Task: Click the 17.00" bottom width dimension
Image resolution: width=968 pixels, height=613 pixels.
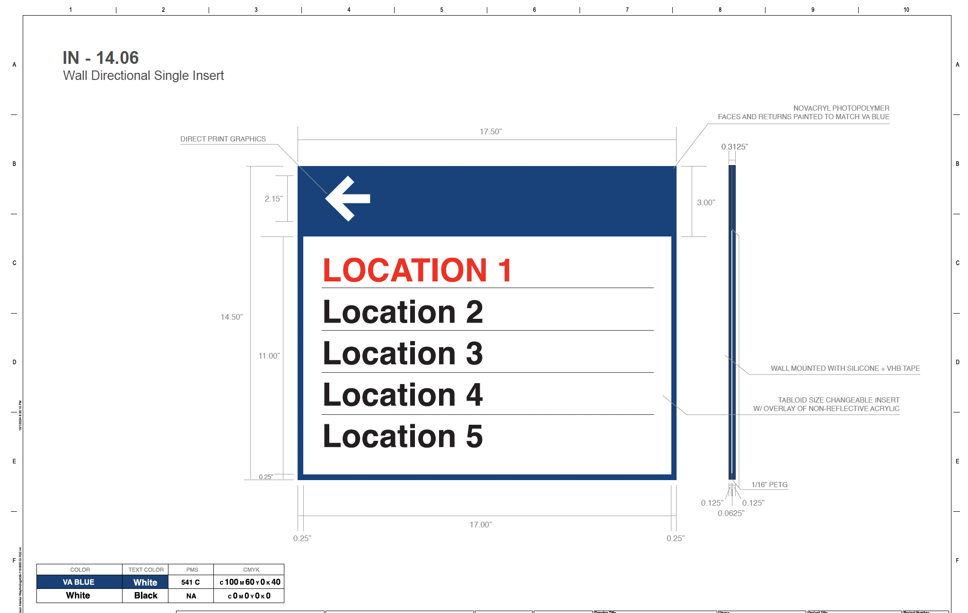Action: (480, 525)
